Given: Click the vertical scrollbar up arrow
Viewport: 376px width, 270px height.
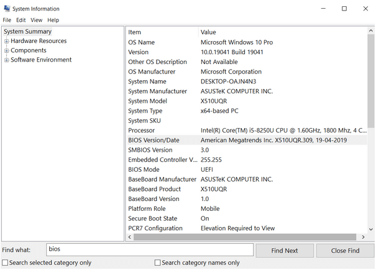Looking at the screenshot, I should point(371,30).
